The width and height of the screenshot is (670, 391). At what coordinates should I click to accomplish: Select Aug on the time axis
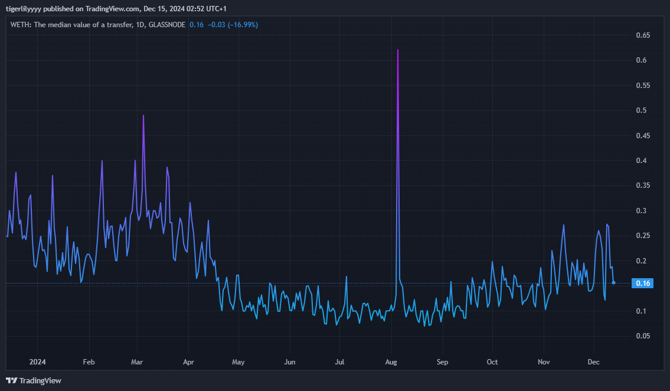(391, 361)
